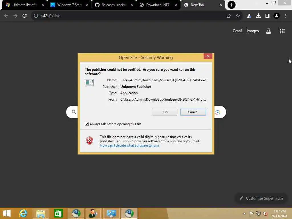Open the first Supermium taskbar icon

coord(76,213)
